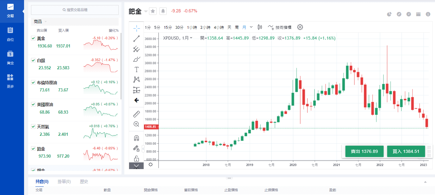
Task: Uncheck the 黃金 checkbox
Action: tap(33, 38)
